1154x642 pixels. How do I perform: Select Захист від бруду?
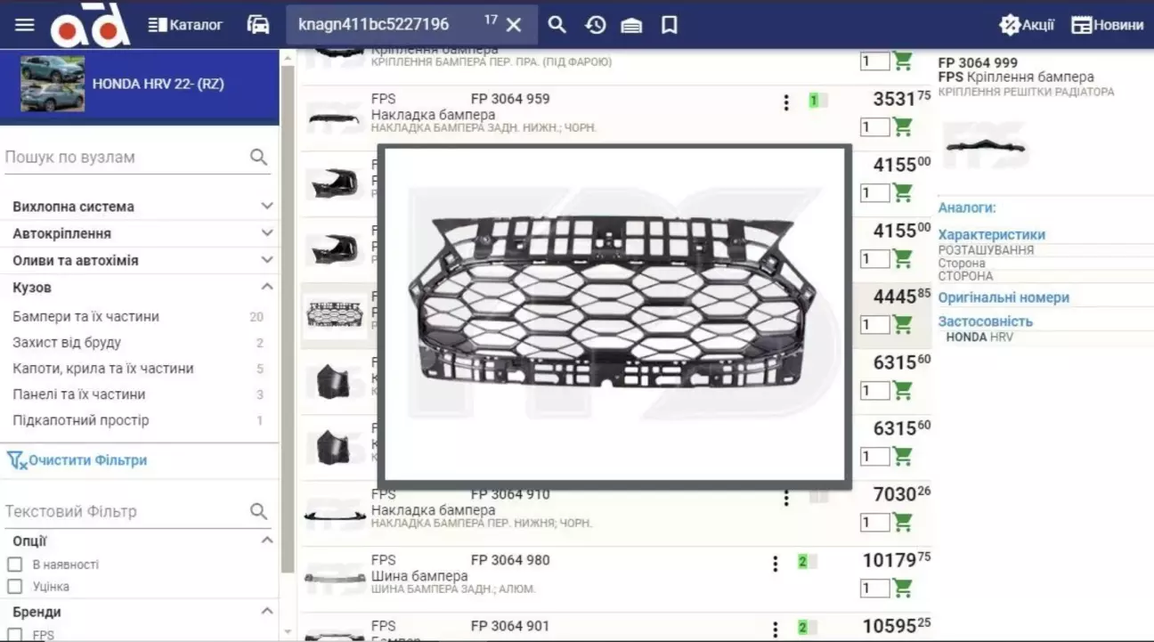(67, 342)
